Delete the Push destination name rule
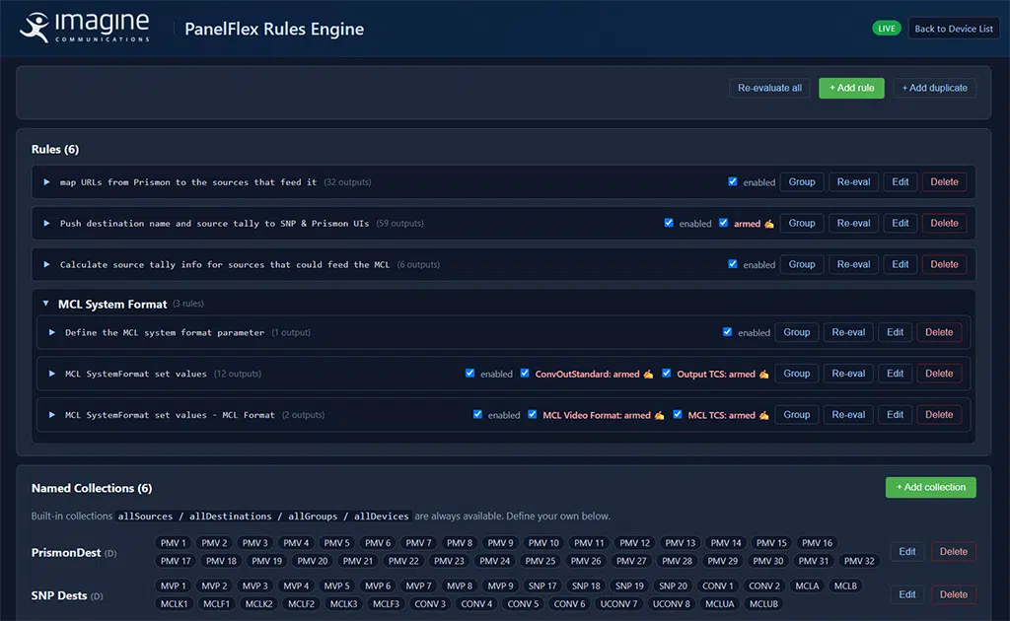1010x621 pixels. point(944,224)
